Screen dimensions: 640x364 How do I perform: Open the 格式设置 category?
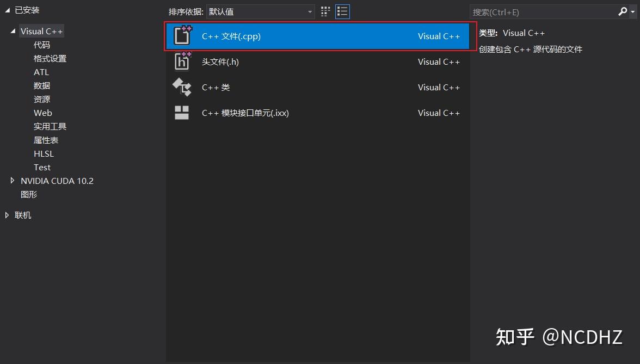[50, 58]
